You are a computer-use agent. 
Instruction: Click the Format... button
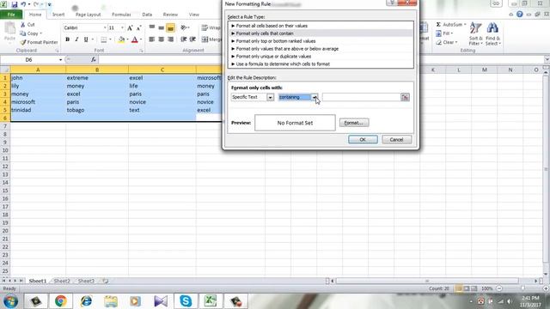(354, 123)
